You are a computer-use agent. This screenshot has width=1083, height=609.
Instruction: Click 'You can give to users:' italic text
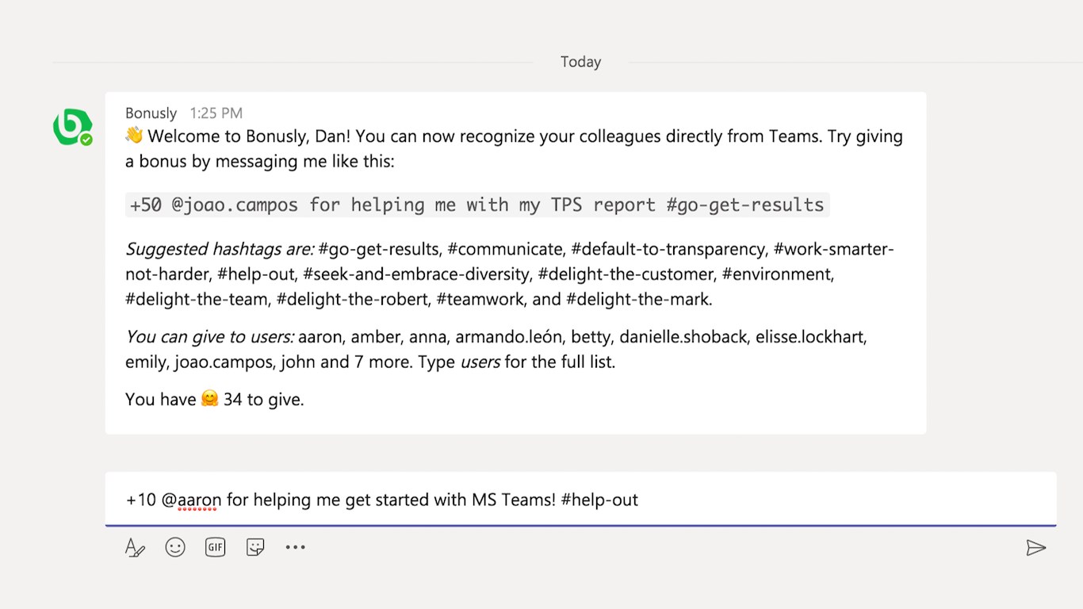tap(210, 336)
